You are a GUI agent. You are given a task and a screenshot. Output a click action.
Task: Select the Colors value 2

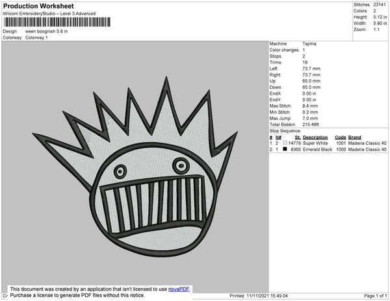374,11
